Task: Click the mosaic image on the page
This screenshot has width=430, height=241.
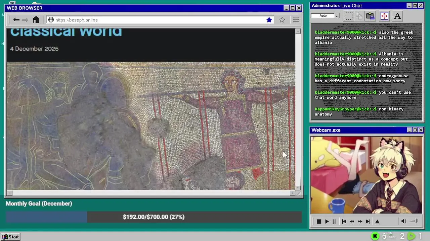Action: click(151, 126)
